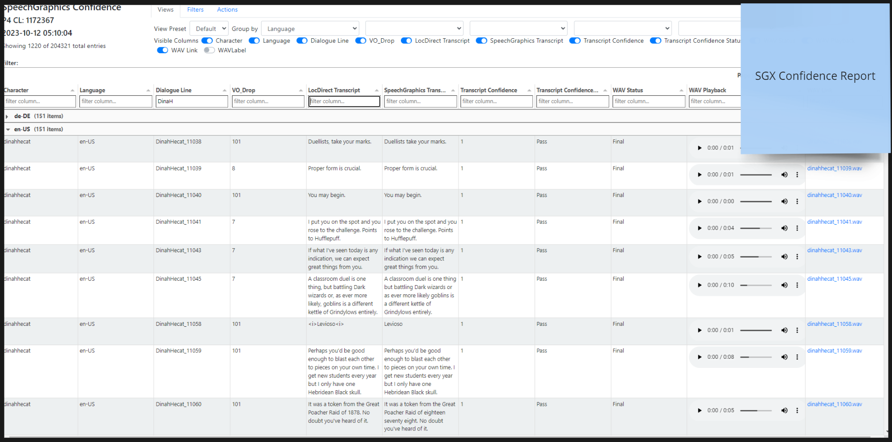Open dinahhecat_11039.wav link

pyautogui.click(x=834, y=168)
